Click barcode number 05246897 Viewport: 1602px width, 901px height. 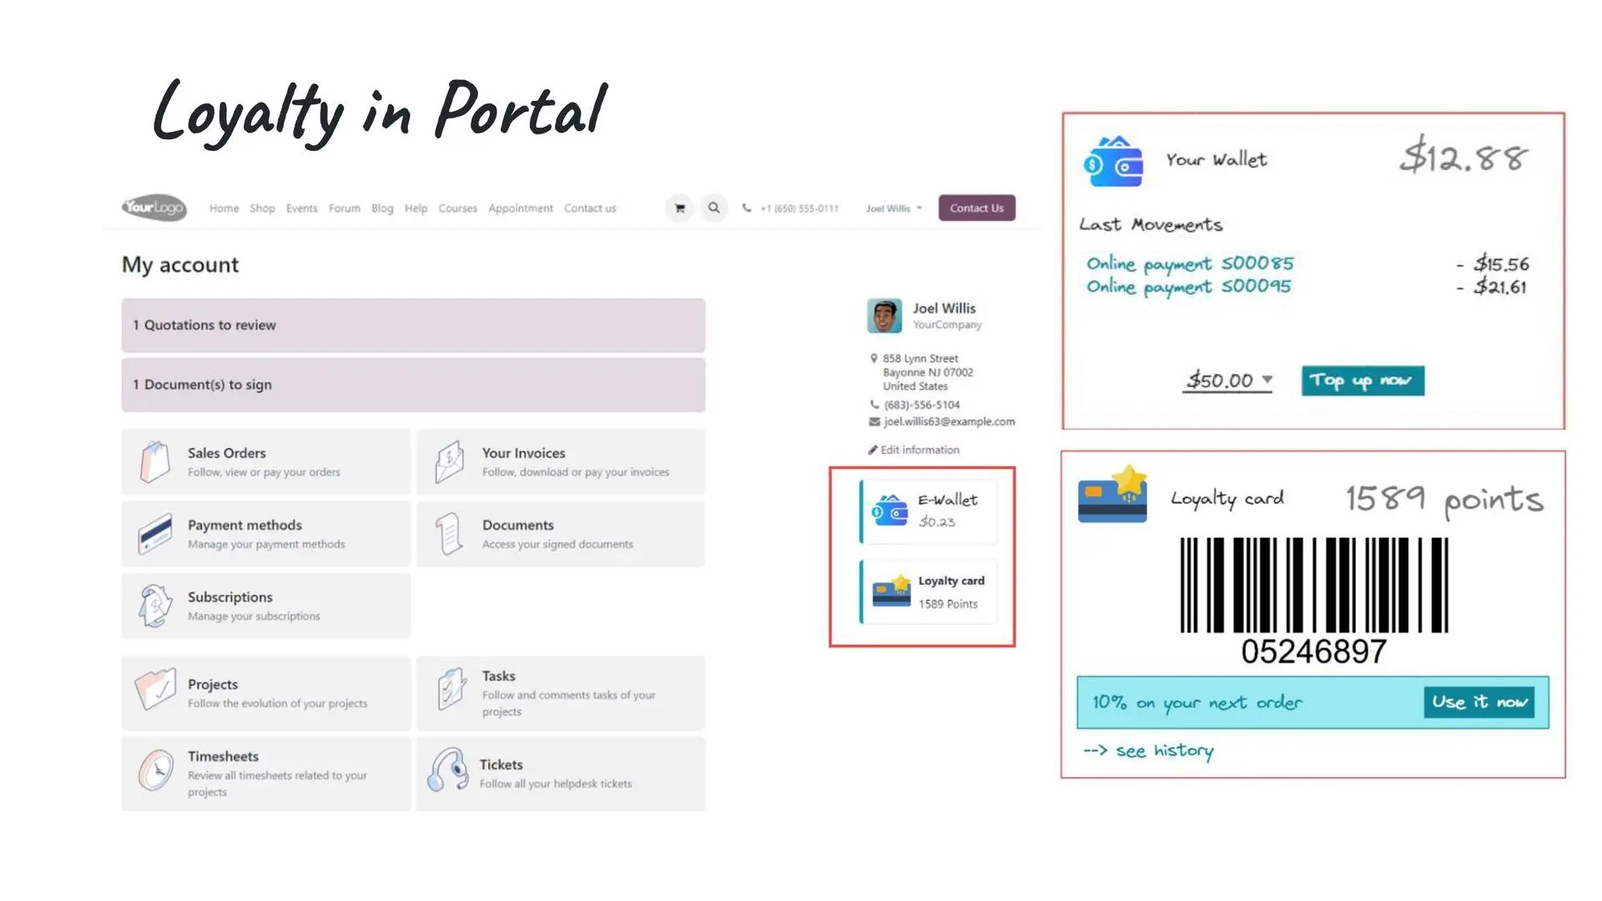click(x=1313, y=652)
